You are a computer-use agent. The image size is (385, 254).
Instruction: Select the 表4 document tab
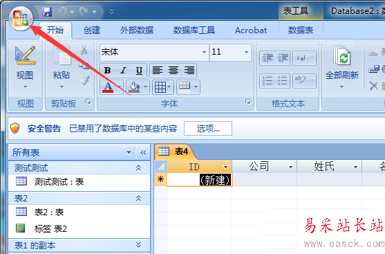[175, 152]
